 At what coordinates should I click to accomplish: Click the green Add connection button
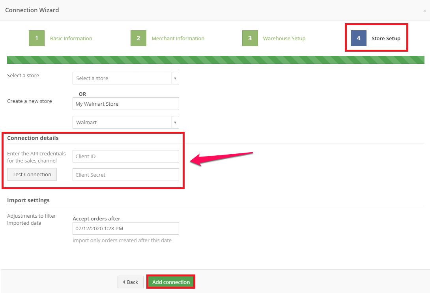pos(171,282)
